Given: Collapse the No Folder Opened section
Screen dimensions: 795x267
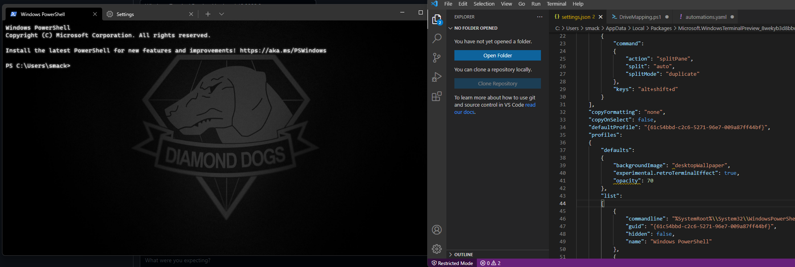Looking at the screenshot, I should (x=498, y=28).
